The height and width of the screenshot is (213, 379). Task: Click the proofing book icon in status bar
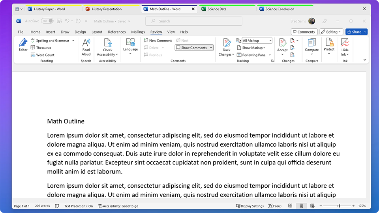57,206
